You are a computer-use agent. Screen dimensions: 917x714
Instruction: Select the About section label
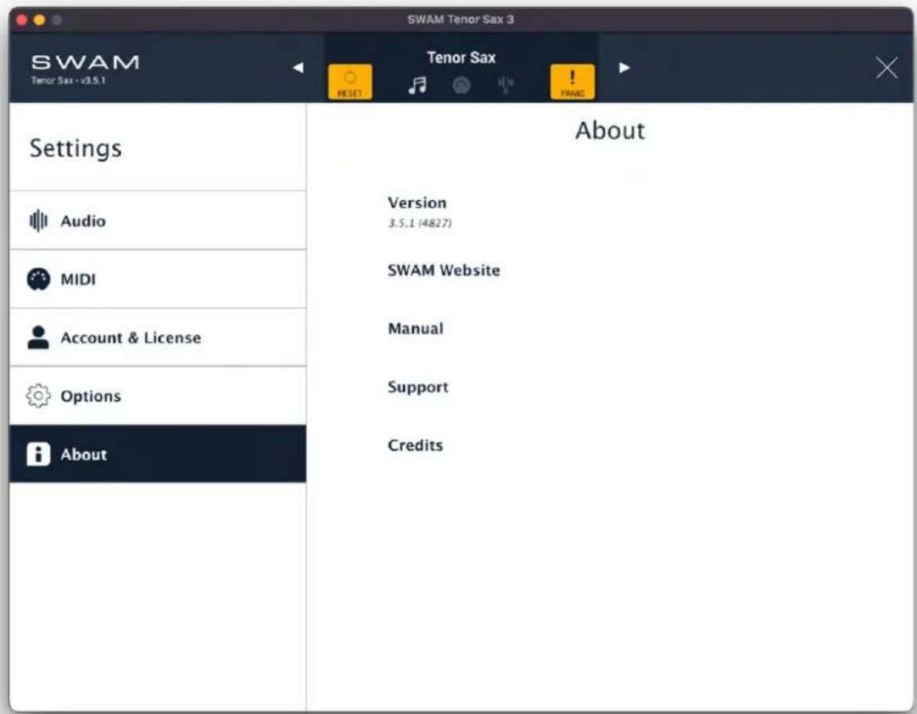[x=84, y=455]
